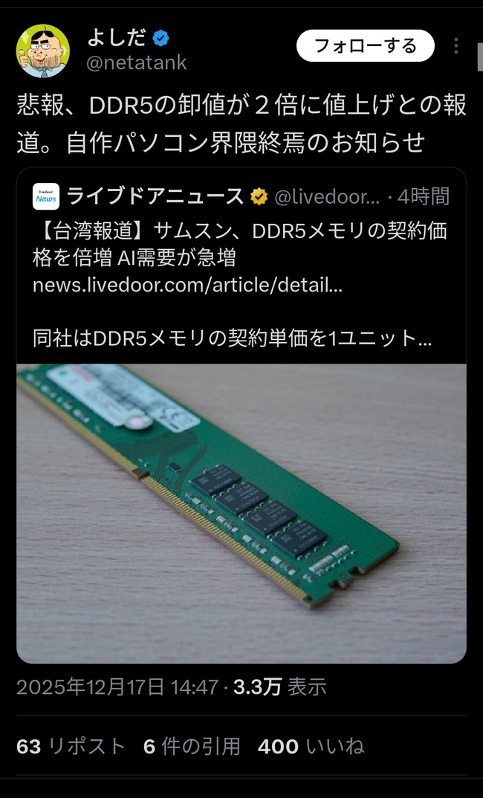Open the @livedoor handle in quoted tweet
Image resolution: width=483 pixels, height=798 pixels.
[x=326, y=197]
